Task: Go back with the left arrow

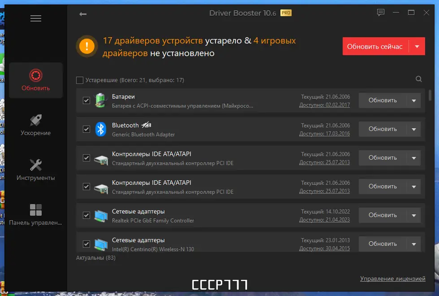Action: (83, 14)
